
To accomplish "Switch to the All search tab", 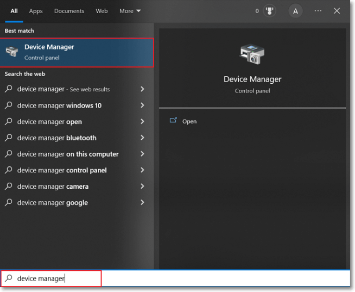I will [14, 11].
